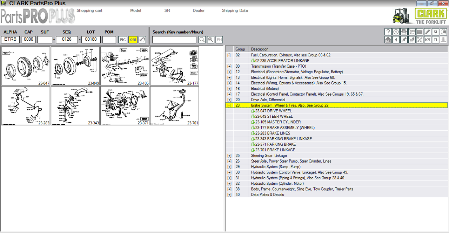Click the advanced search 'A' magnifier icon
Viewport: 449px width, 233px height.
click(210, 40)
